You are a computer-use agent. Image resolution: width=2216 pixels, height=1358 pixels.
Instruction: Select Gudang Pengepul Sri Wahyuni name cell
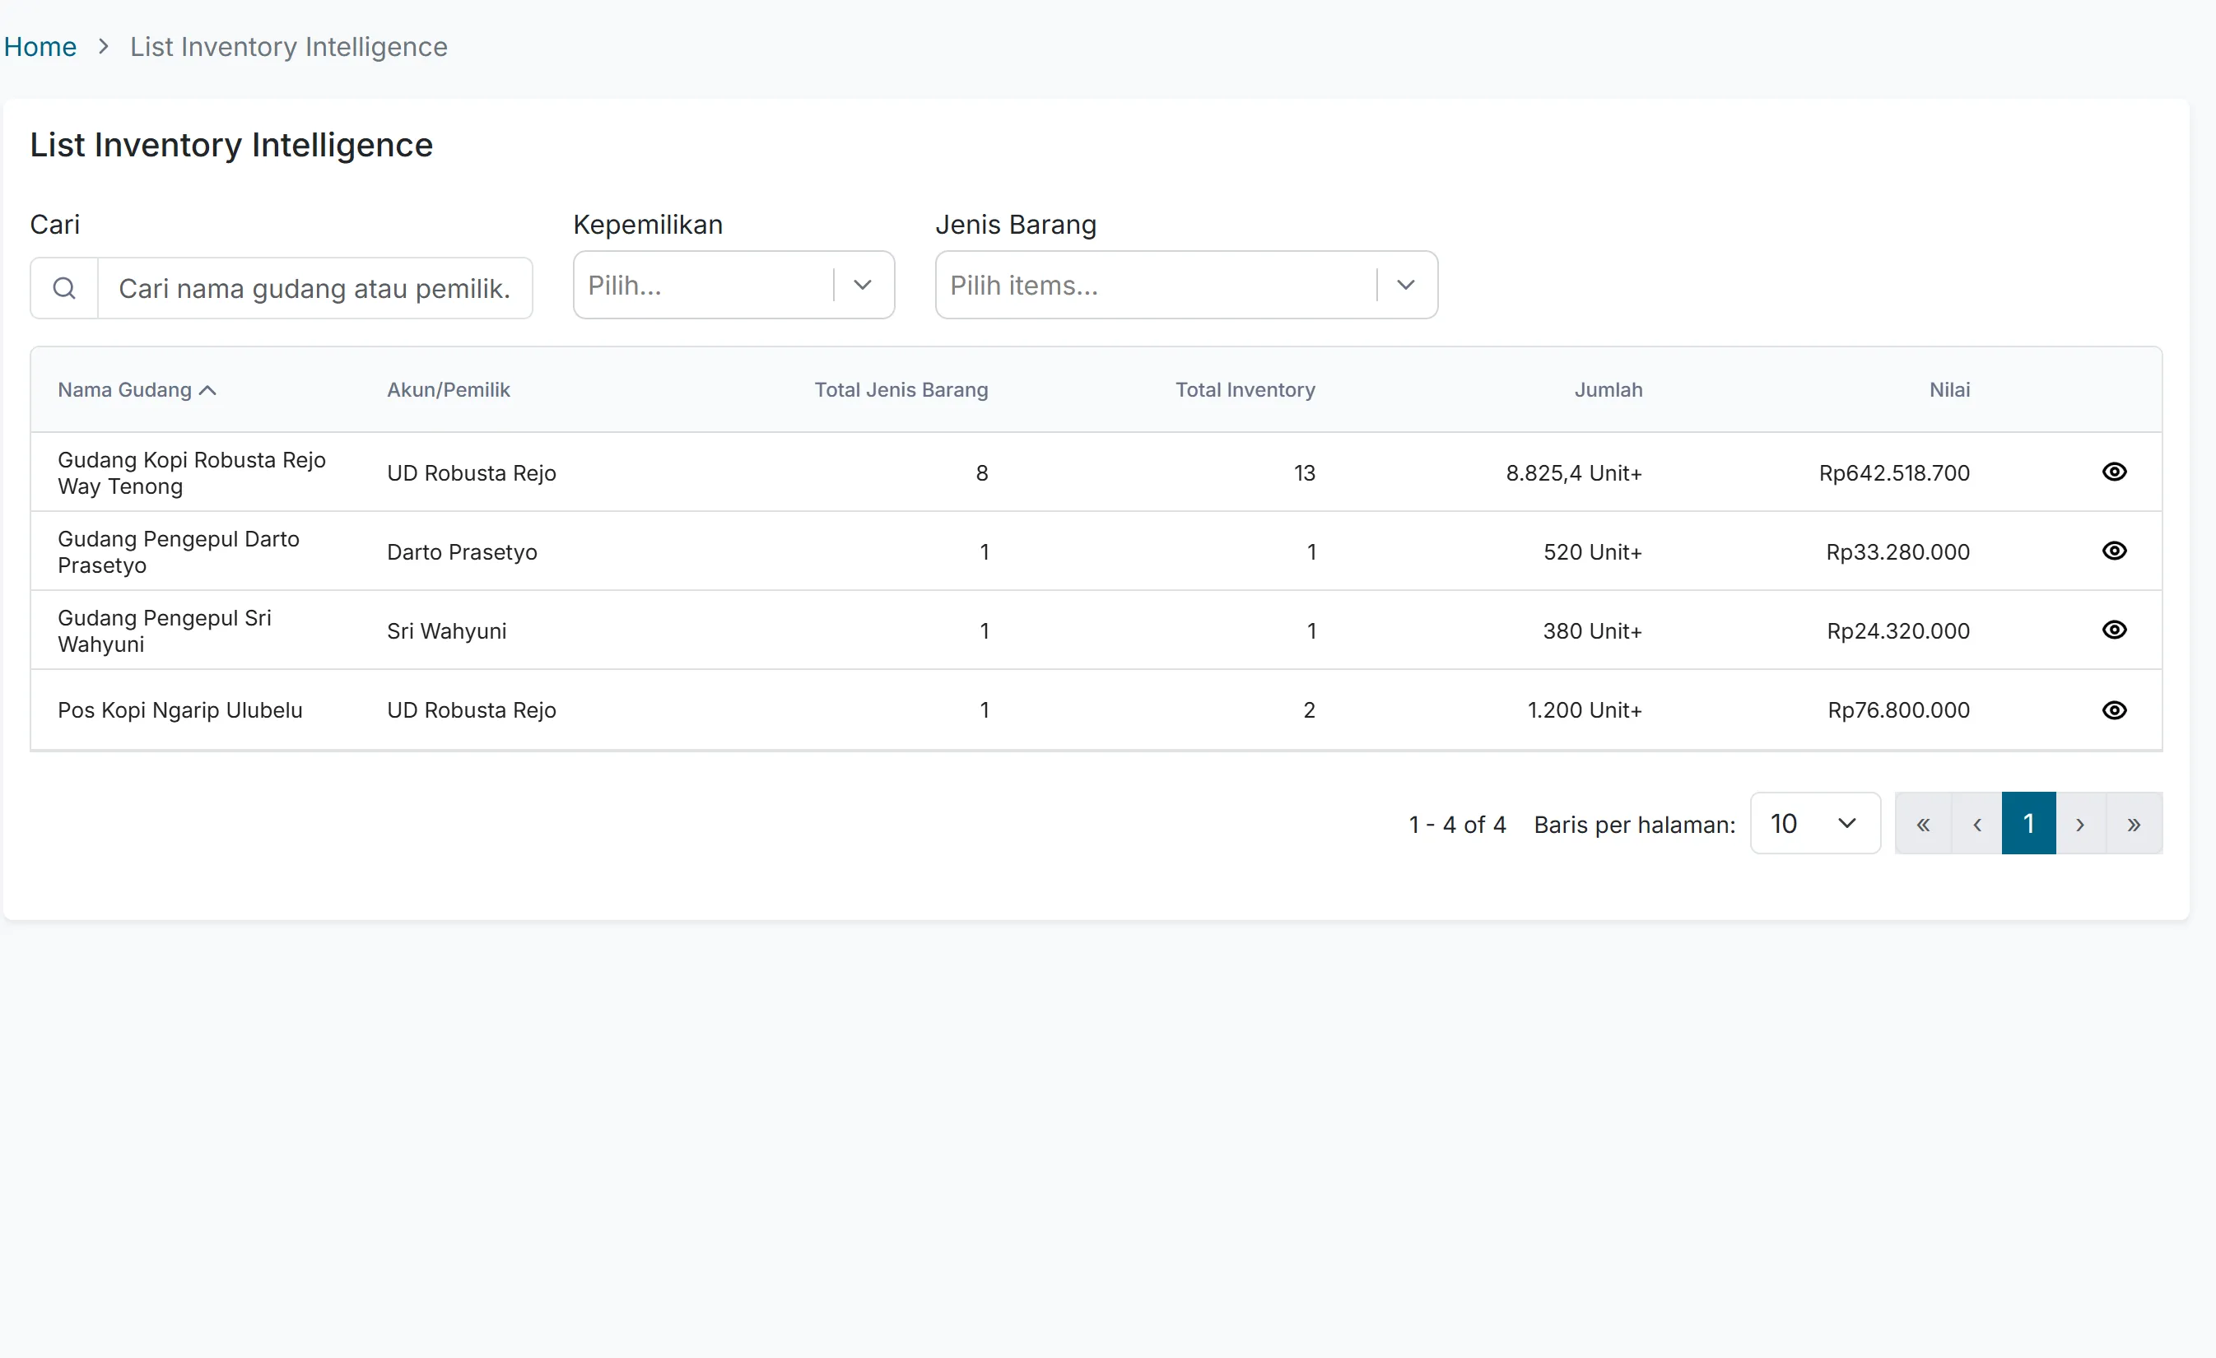tap(165, 631)
